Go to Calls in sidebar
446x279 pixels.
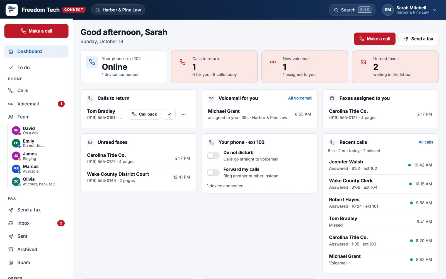36,90
